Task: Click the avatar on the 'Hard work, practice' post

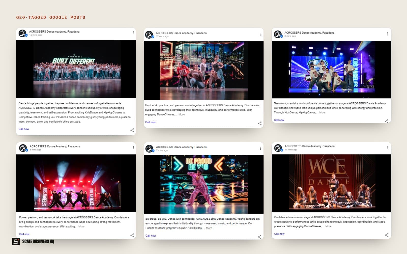Action: 150,35
